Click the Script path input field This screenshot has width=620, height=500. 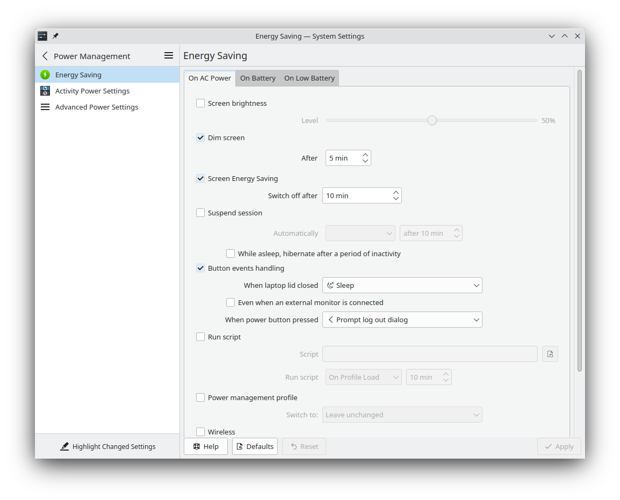[x=430, y=354]
